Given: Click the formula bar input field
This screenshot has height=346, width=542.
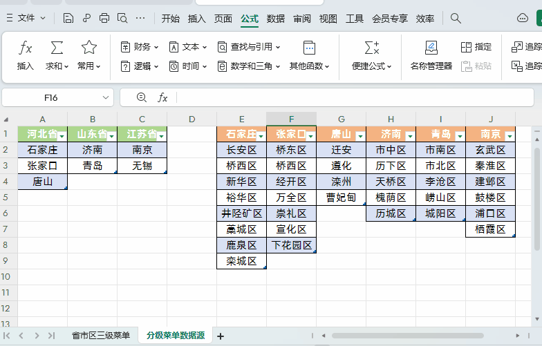Looking at the screenshot, I should (x=354, y=98).
